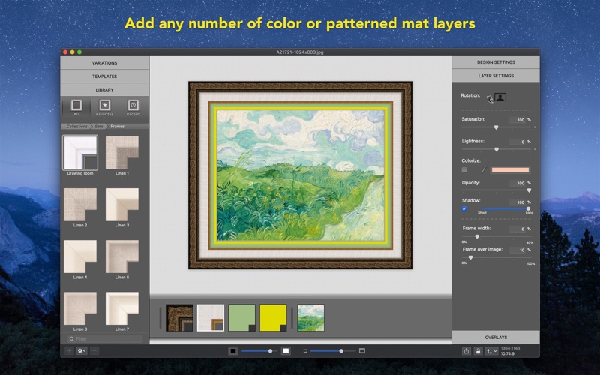Click the Saturation slider track
This screenshot has width=600, height=375.
pos(496,127)
